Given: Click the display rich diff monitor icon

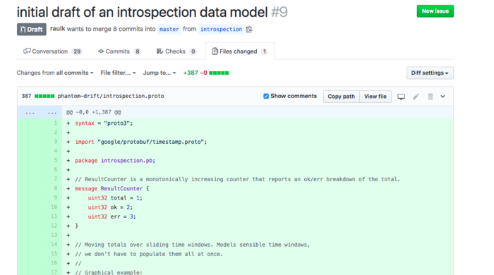Looking at the screenshot, I should tap(401, 97).
